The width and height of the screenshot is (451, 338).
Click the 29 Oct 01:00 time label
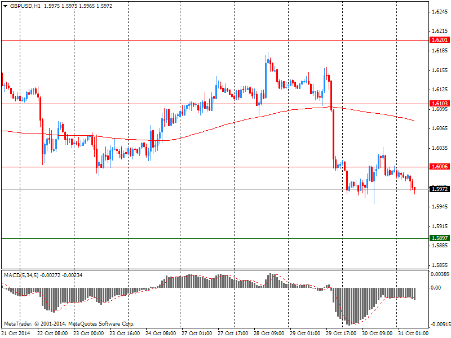(305, 333)
